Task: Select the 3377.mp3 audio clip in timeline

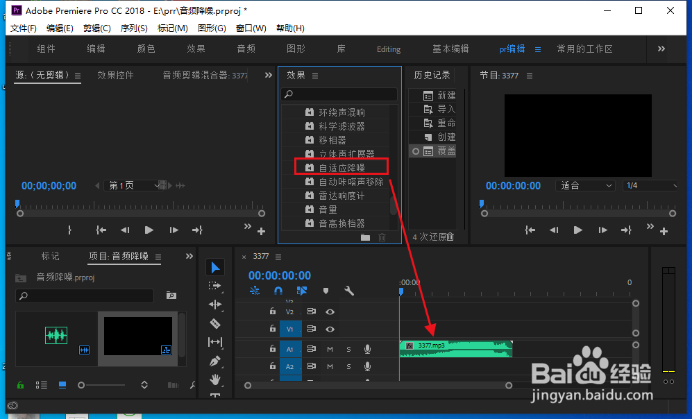Action: [455, 348]
